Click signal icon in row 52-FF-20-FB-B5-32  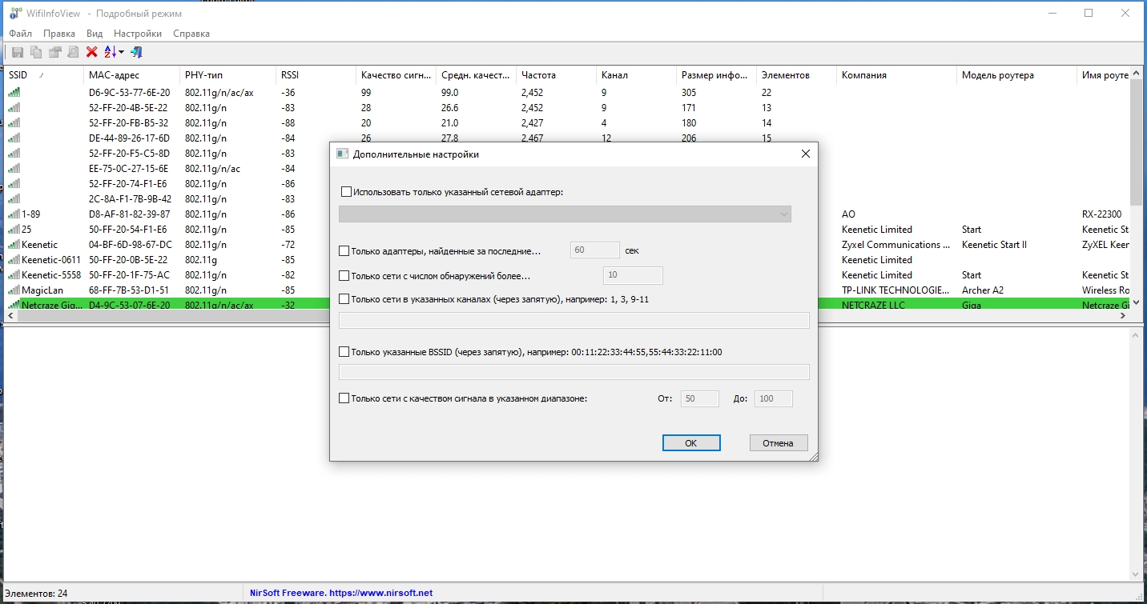click(x=14, y=123)
